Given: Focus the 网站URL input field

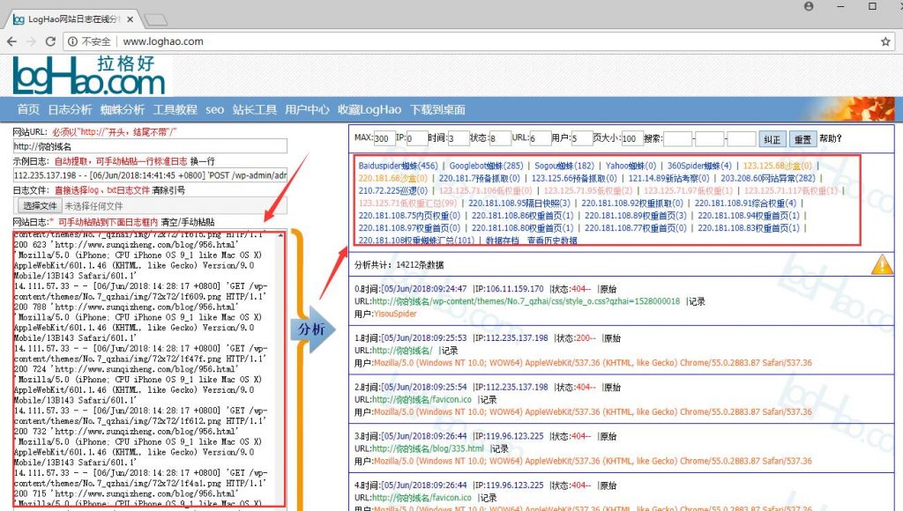Looking at the screenshot, I should (x=150, y=146).
